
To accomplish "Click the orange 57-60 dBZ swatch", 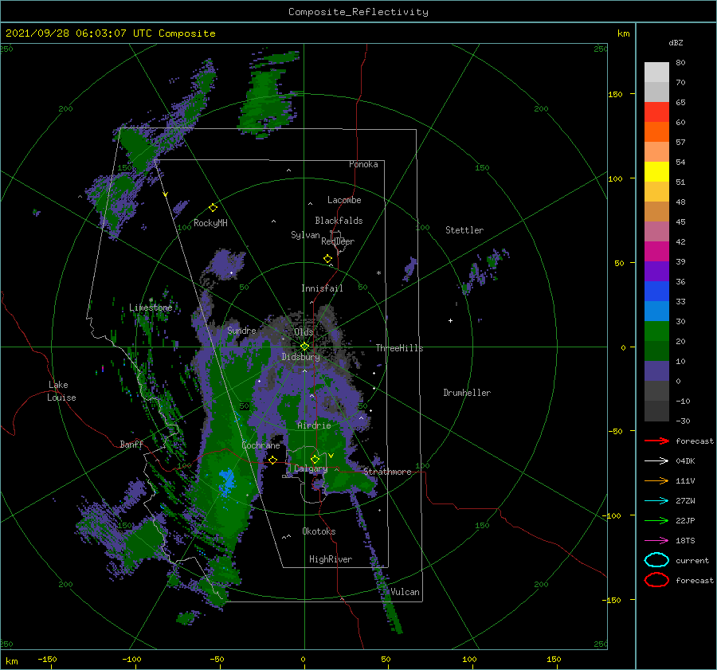I will [656, 131].
